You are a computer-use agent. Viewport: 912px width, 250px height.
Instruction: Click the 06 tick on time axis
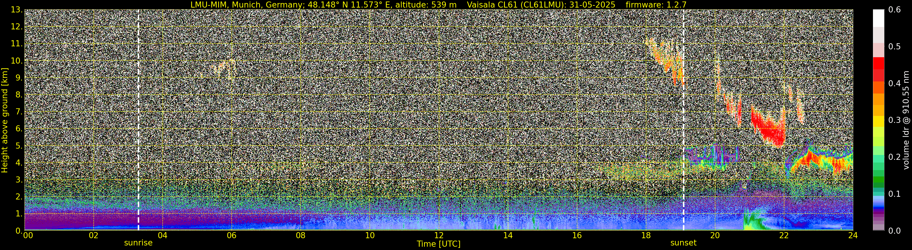[232, 235]
